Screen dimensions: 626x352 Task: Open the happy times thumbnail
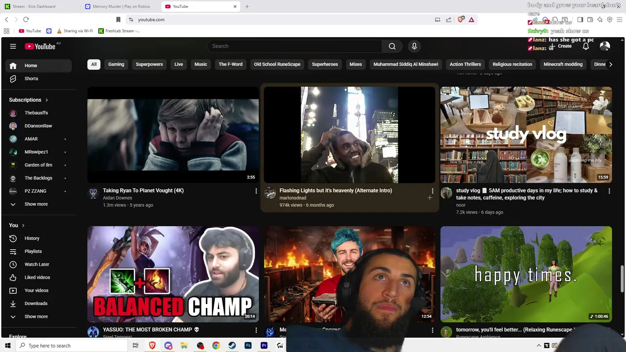pyautogui.click(x=526, y=274)
